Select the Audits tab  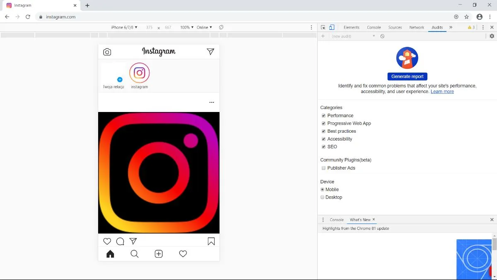437,27
